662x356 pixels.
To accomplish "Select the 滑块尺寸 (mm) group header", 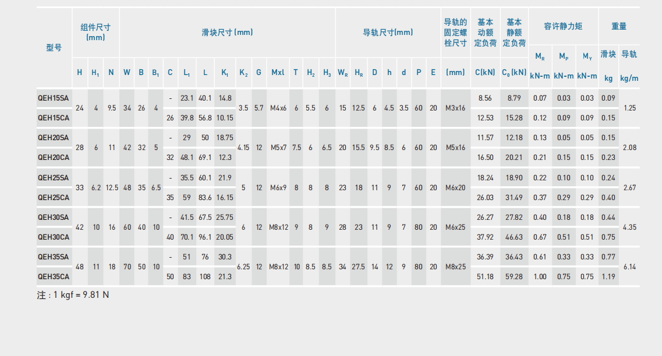I will (227, 33).
